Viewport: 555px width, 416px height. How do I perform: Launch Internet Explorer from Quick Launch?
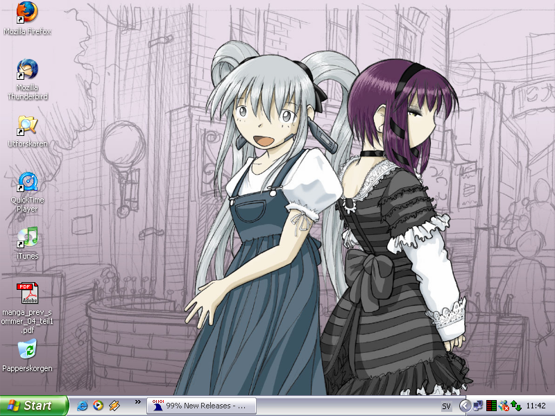[82, 406]
